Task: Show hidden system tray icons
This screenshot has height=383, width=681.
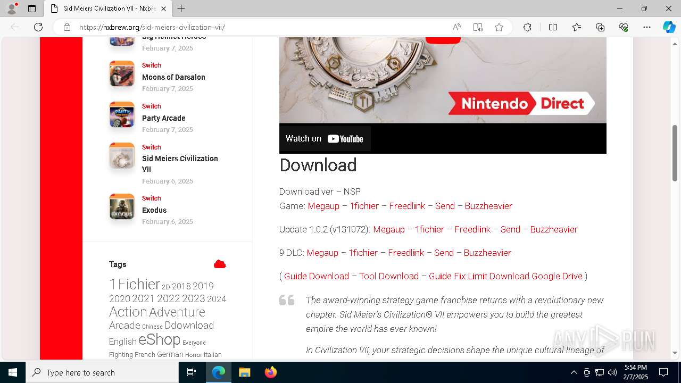Action: (x=574, y=372)
